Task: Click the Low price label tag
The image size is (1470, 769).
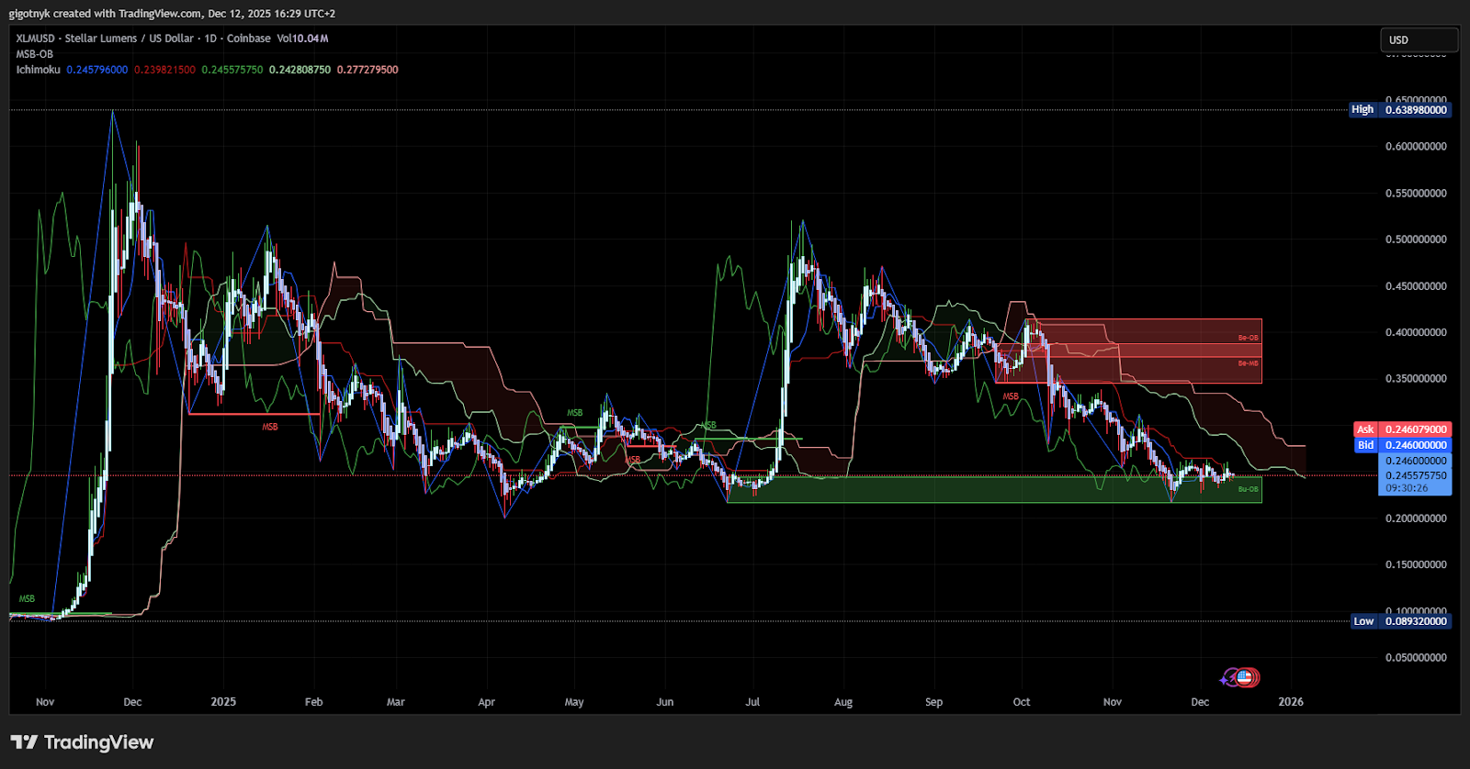Action: click(x=1363, y=621)
